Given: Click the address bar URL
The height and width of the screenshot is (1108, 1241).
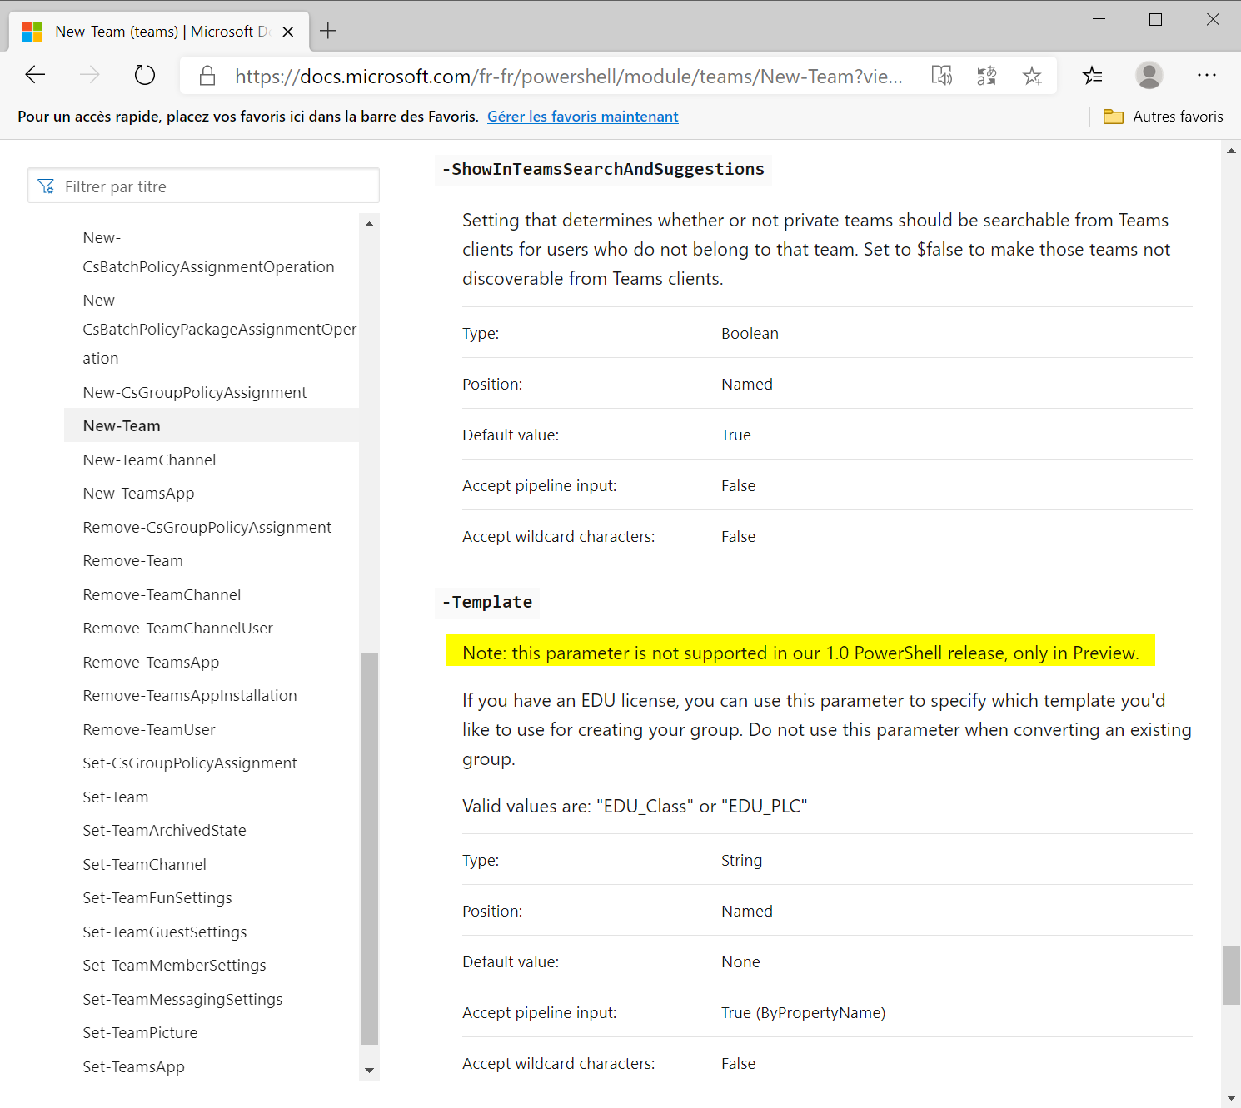Looking at the screenshot, I should (x=568, y=77).
